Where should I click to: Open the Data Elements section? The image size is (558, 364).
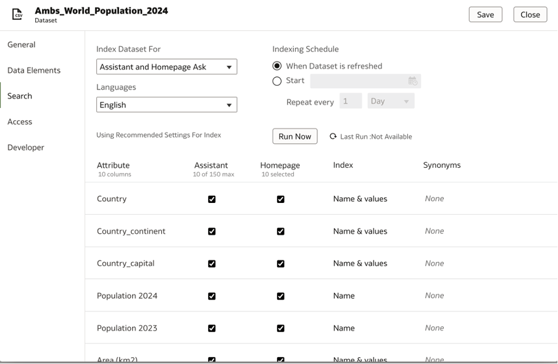pos(33,70)
